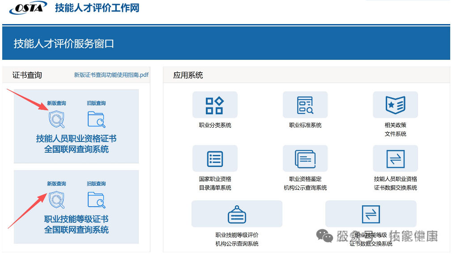The width and height of the screenshot is (452, 254).
Task: Click the 新版查询 shield icon for 职业技能等级证书
Action: (x=56, y=200)
